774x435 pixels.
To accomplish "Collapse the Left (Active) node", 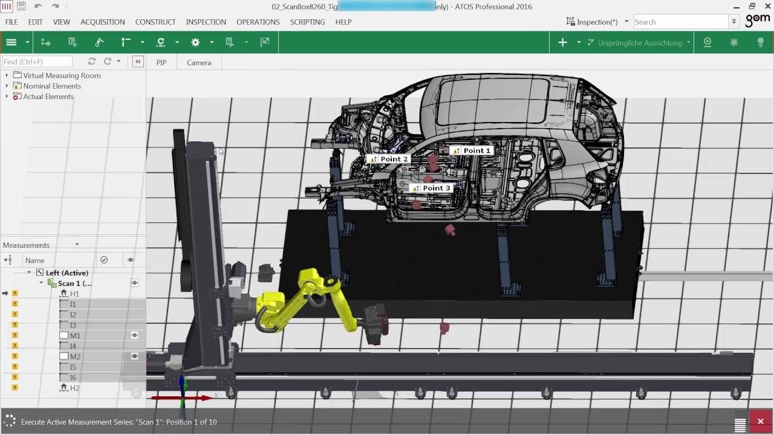I will click(29, 272).
